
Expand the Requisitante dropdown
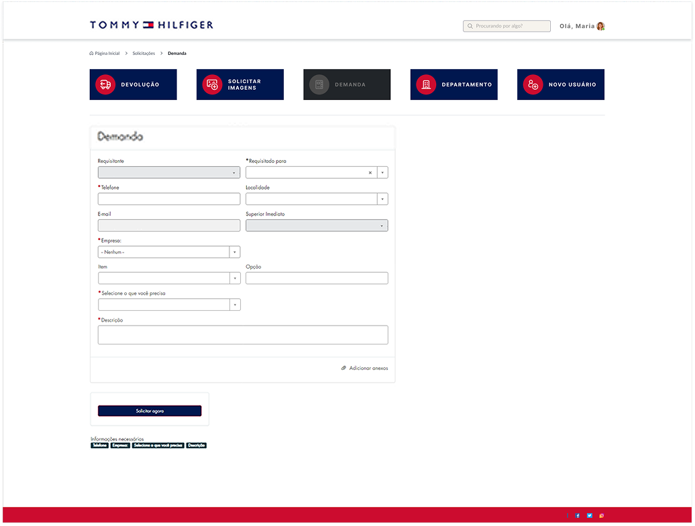click(x=169, y=172)
